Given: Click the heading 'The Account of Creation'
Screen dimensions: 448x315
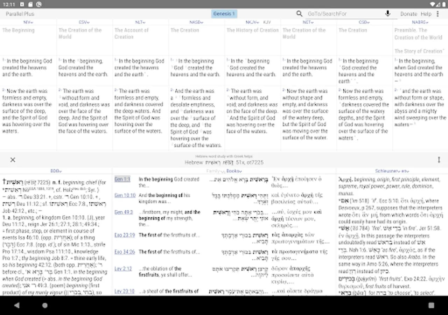Looking at the screenshot, I should [x=132, y=33].
